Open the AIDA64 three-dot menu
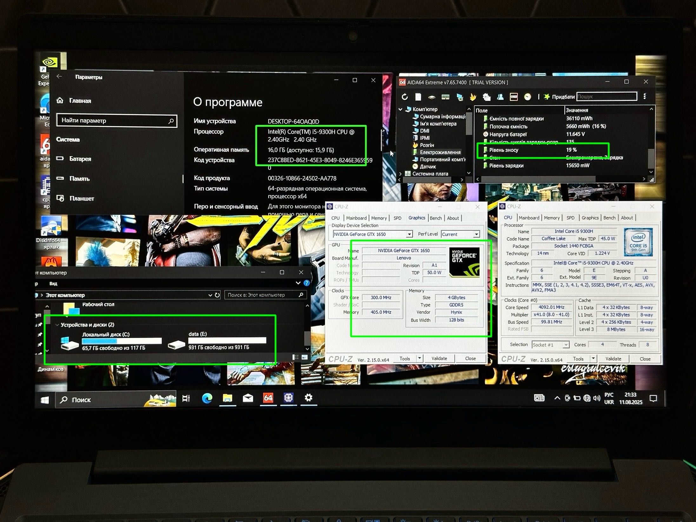Image resolution: width=696 pixels, height=522 pixels. click(645, 96)
